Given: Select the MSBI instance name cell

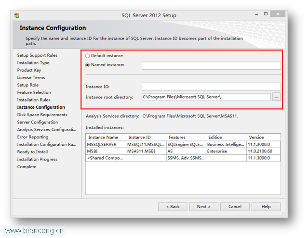Looking at the screenshot, I should click(x=106, y=151).
